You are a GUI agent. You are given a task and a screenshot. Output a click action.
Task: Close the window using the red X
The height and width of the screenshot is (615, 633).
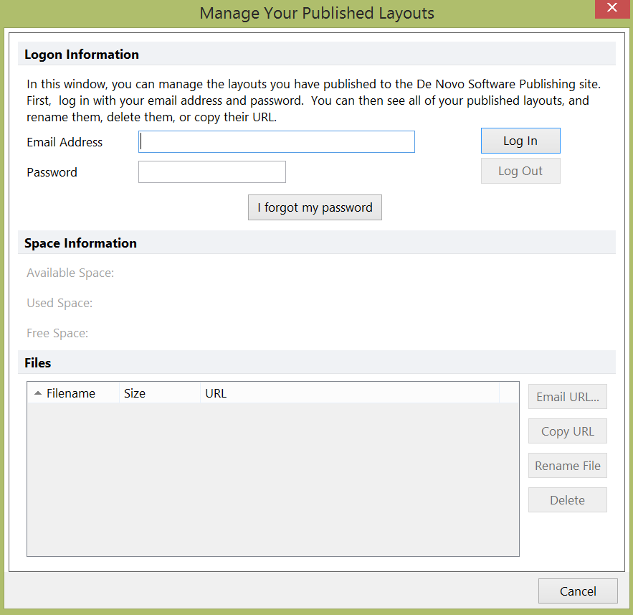(611, 8)
